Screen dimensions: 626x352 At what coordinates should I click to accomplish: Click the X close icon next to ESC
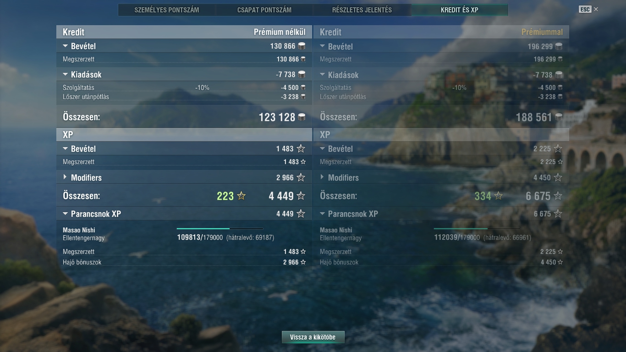(x=596, y=9)
